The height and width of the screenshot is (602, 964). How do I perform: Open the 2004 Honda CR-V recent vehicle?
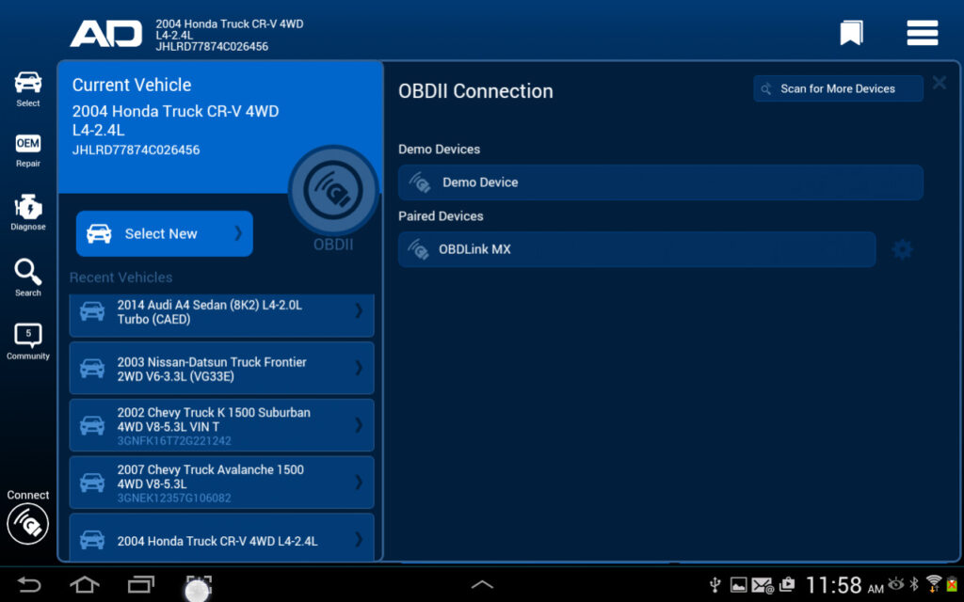pos(221,541)
